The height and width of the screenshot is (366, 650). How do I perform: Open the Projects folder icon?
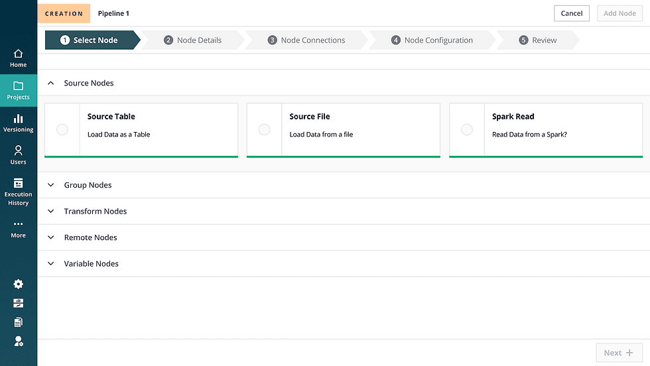19,86
